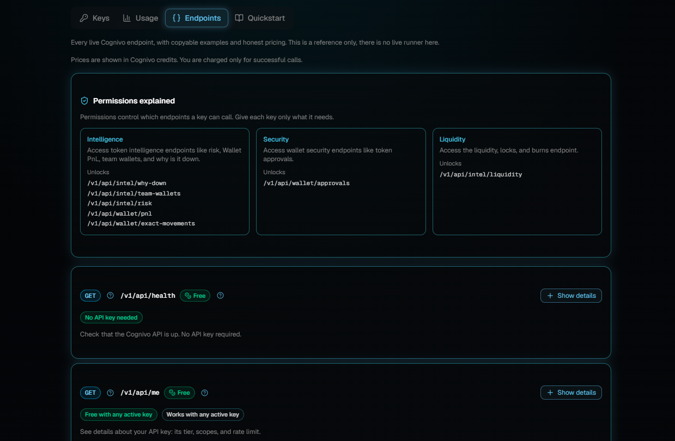Click the /v1/api/intel/why-down path

click(x=126, y=183)
